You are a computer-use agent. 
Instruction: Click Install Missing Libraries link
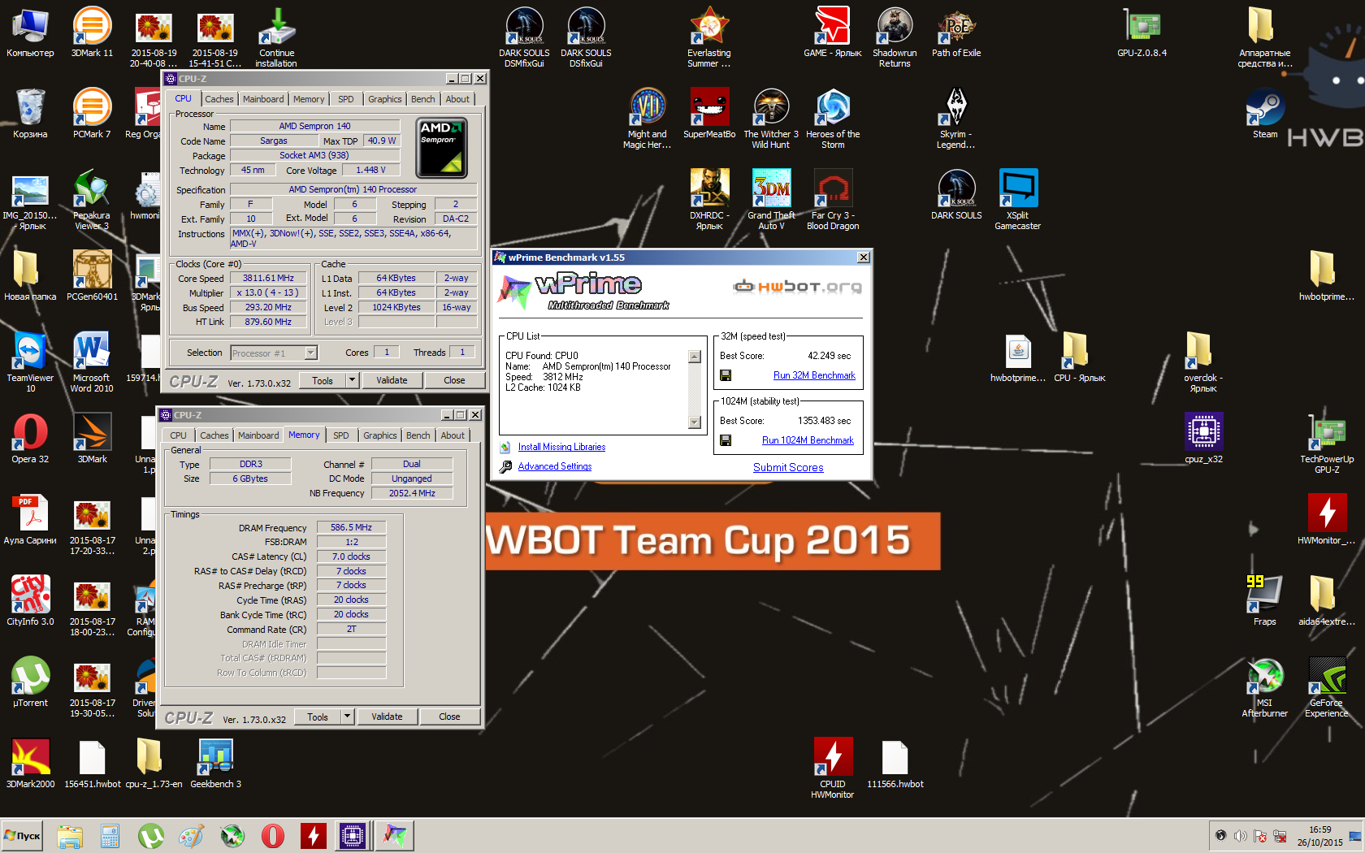561,447
